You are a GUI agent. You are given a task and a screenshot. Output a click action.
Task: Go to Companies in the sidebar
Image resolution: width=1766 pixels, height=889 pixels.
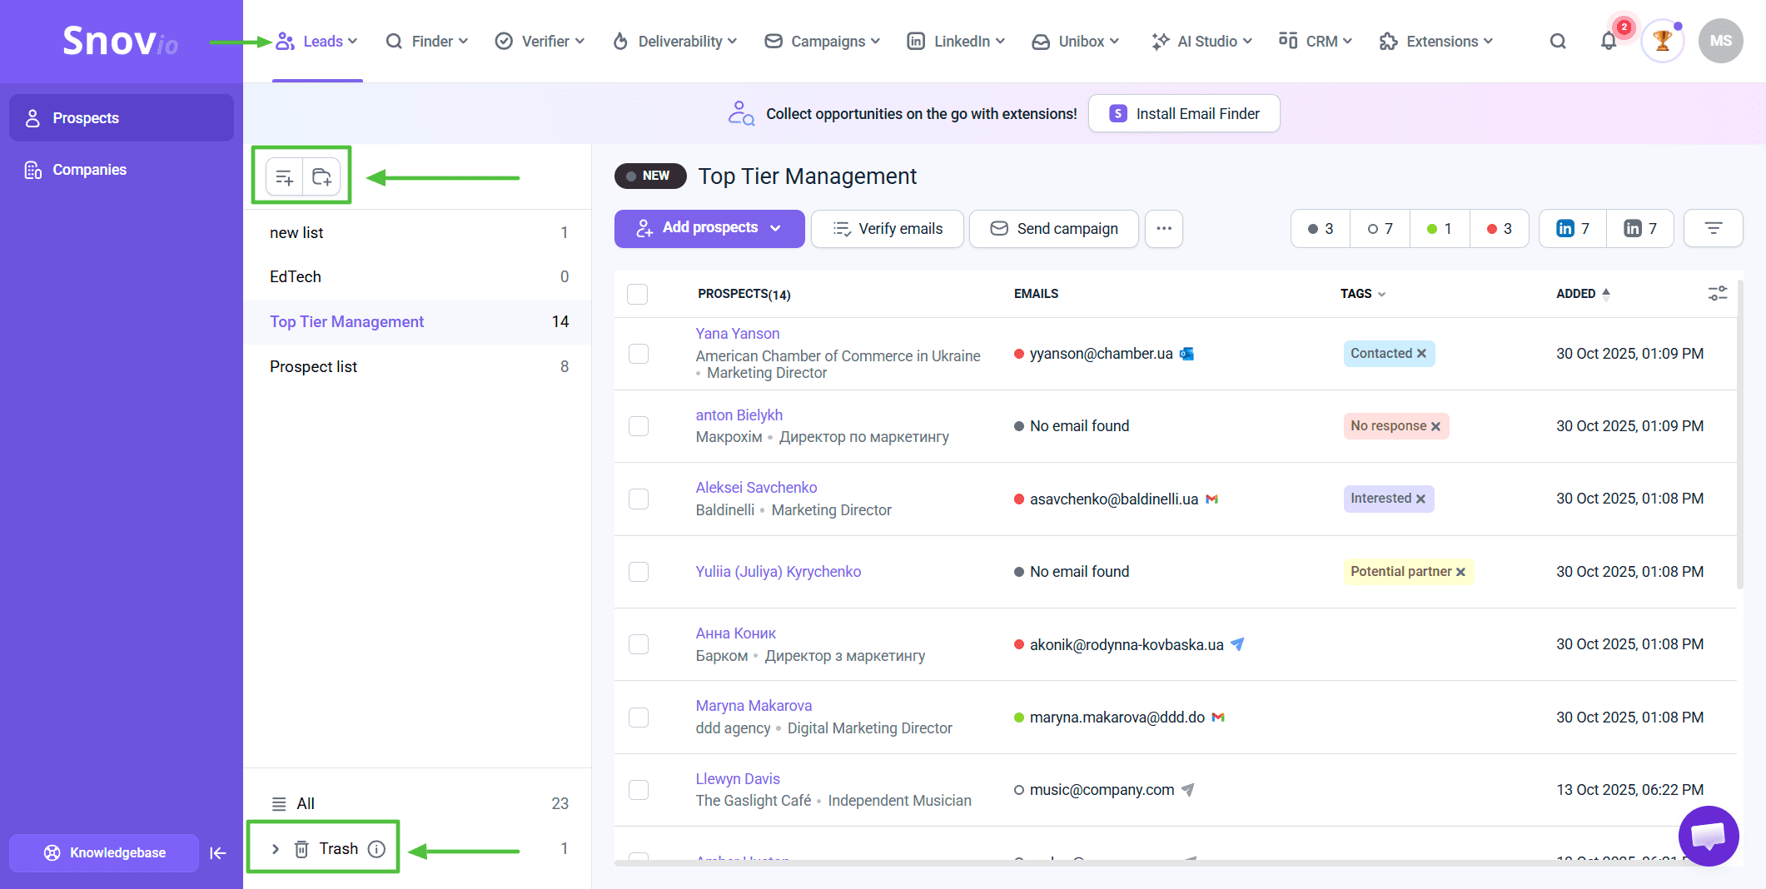click(89, 170)
